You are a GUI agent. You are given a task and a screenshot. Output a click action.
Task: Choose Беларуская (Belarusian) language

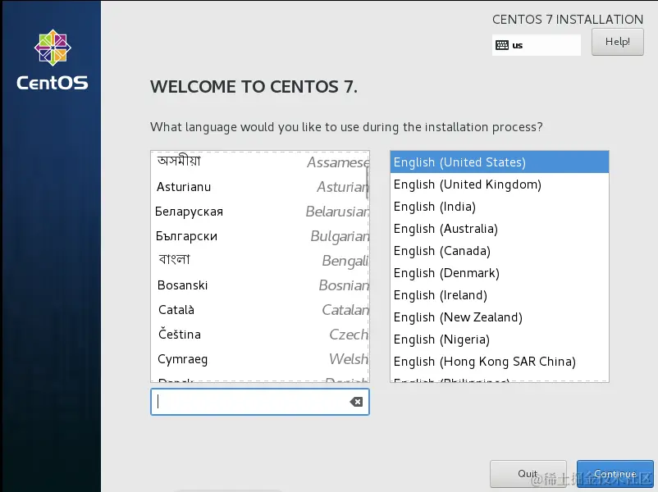point(260,212)
